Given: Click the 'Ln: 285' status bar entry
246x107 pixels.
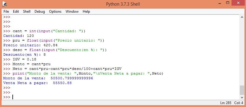Looking at the screenshot, I should tap(226, 103).
